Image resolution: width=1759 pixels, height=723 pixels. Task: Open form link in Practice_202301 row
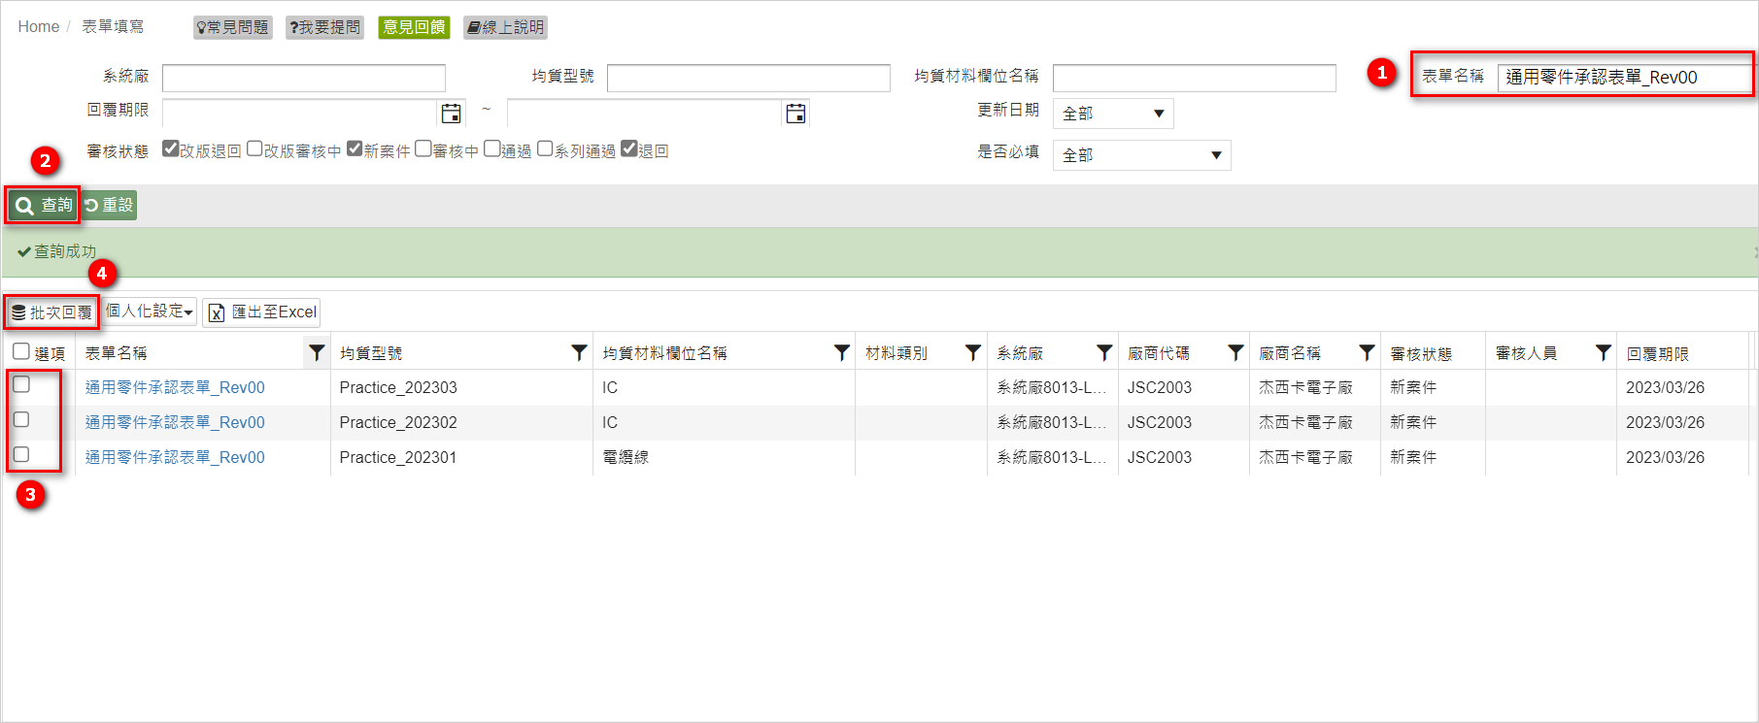pos(175,457)
